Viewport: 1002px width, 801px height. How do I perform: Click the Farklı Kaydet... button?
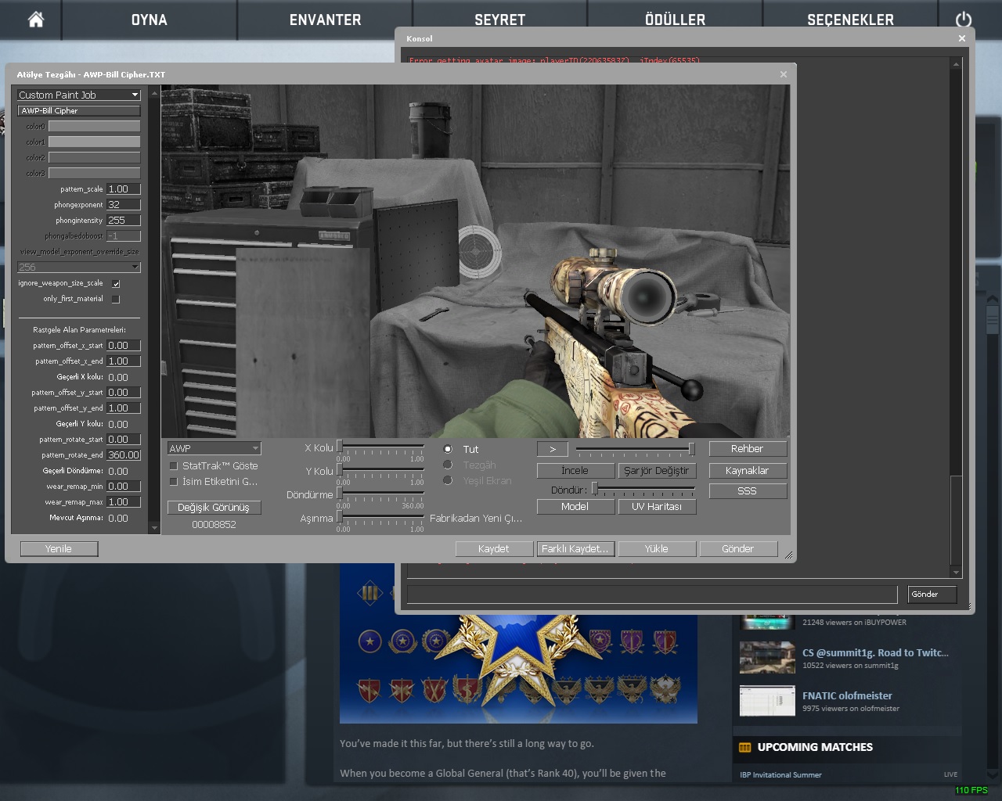575,548
